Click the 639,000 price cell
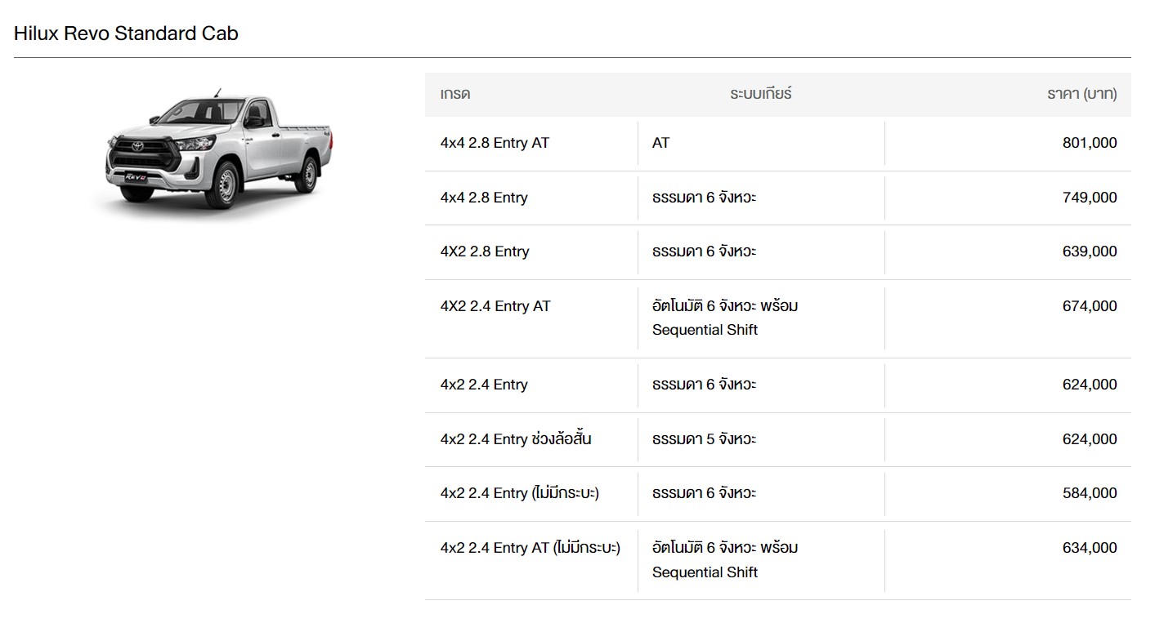Viewport: 1155px width, 623px height. point(1089,251)
